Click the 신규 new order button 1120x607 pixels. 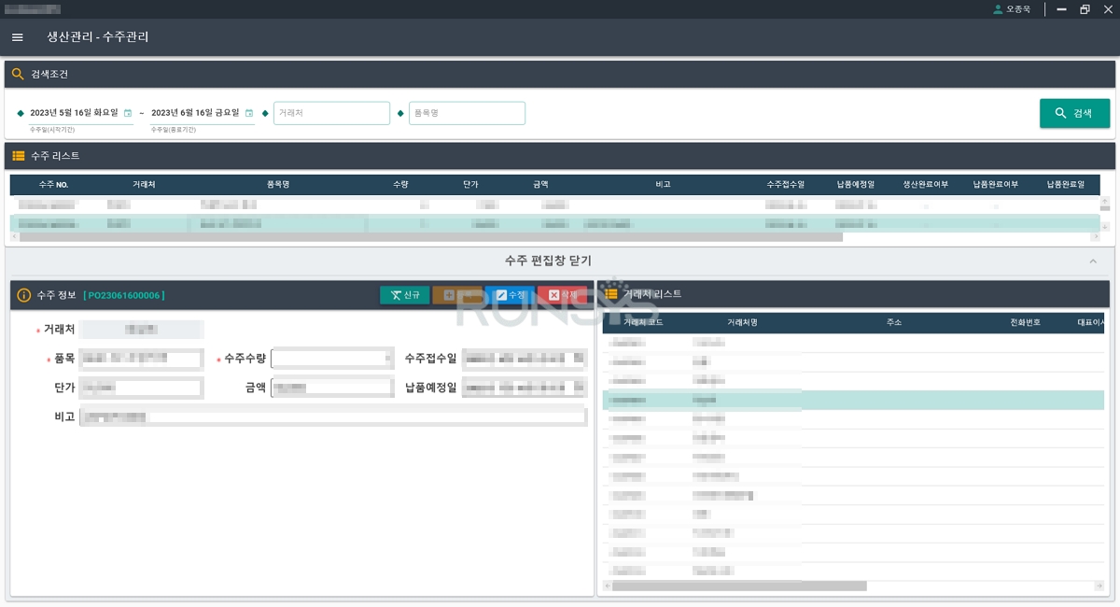[404, 295]
